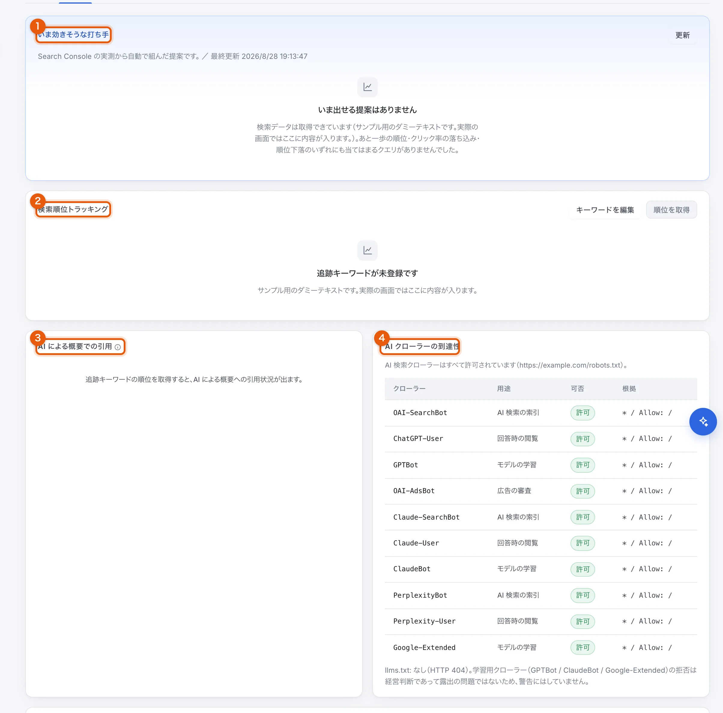Viewport: 723px width, 713px height.
Task: Click the Allow rule in the Claude-User row
Action: click(x=647, y=543)
